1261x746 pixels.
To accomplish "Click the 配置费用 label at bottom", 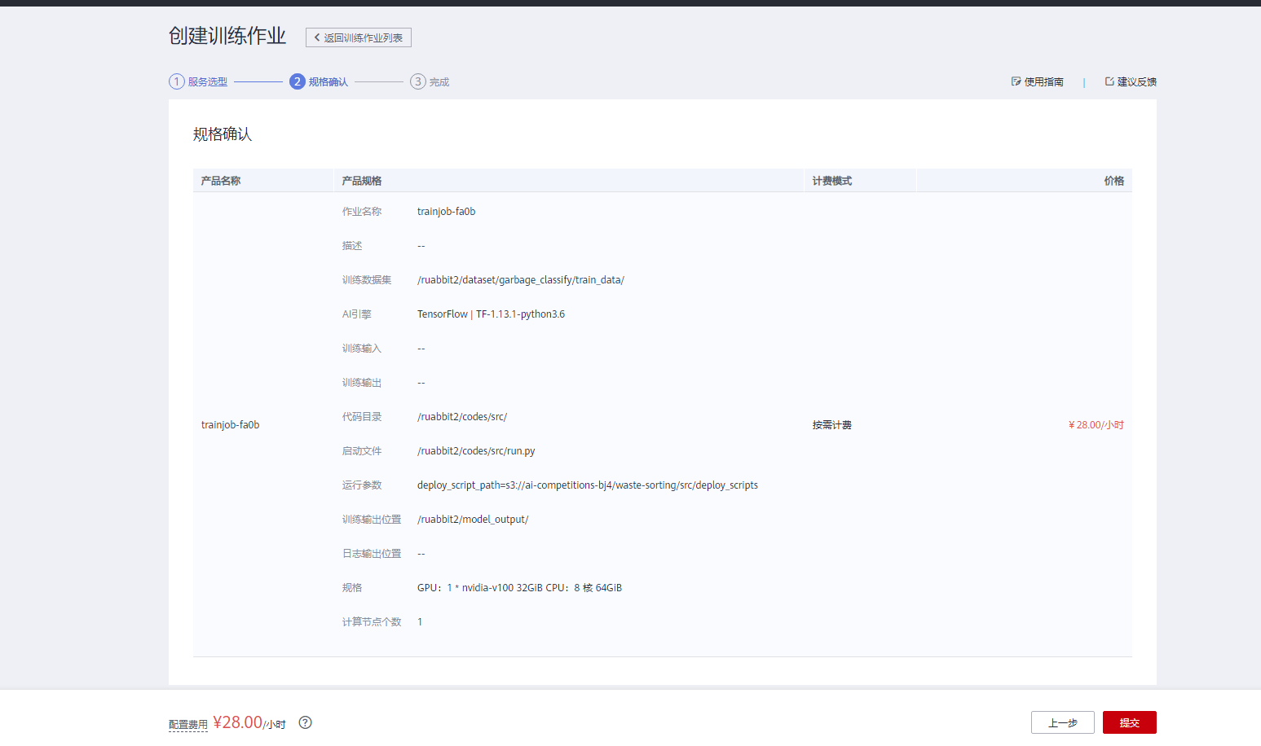I will [188, 725].
